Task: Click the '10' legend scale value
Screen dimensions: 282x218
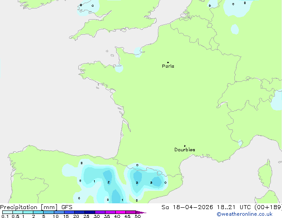Action: [56, 216]
